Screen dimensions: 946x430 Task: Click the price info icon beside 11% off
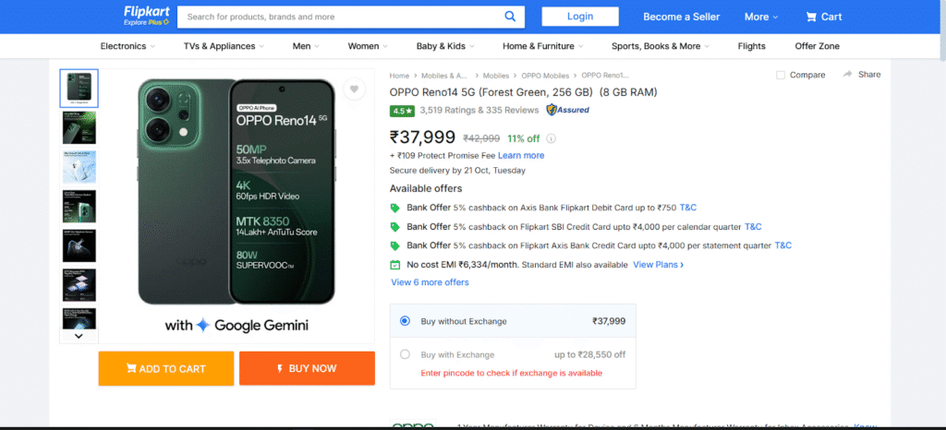click(551, 138)
